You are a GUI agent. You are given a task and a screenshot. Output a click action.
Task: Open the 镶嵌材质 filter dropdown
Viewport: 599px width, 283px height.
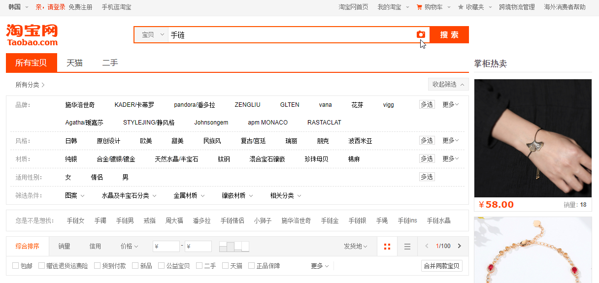coord(237,195)
